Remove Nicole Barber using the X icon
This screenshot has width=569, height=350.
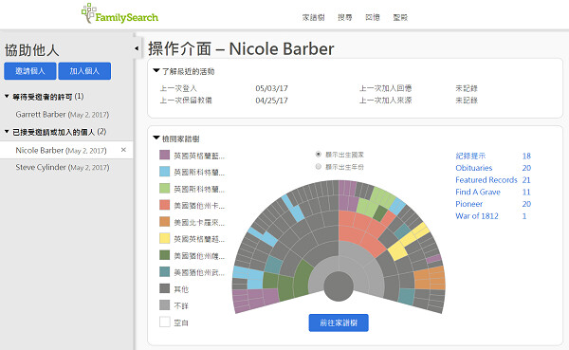tap(123, 150)
